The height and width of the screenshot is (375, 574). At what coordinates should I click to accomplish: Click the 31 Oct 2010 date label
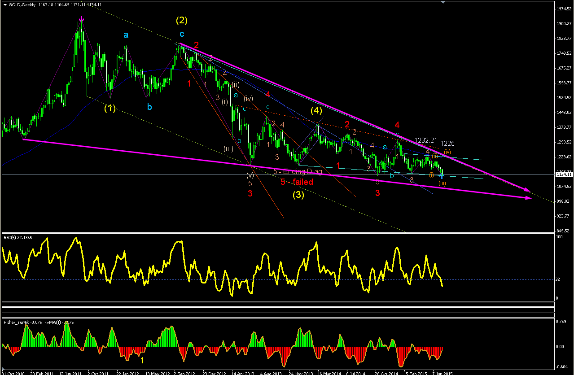pos(12,373)
